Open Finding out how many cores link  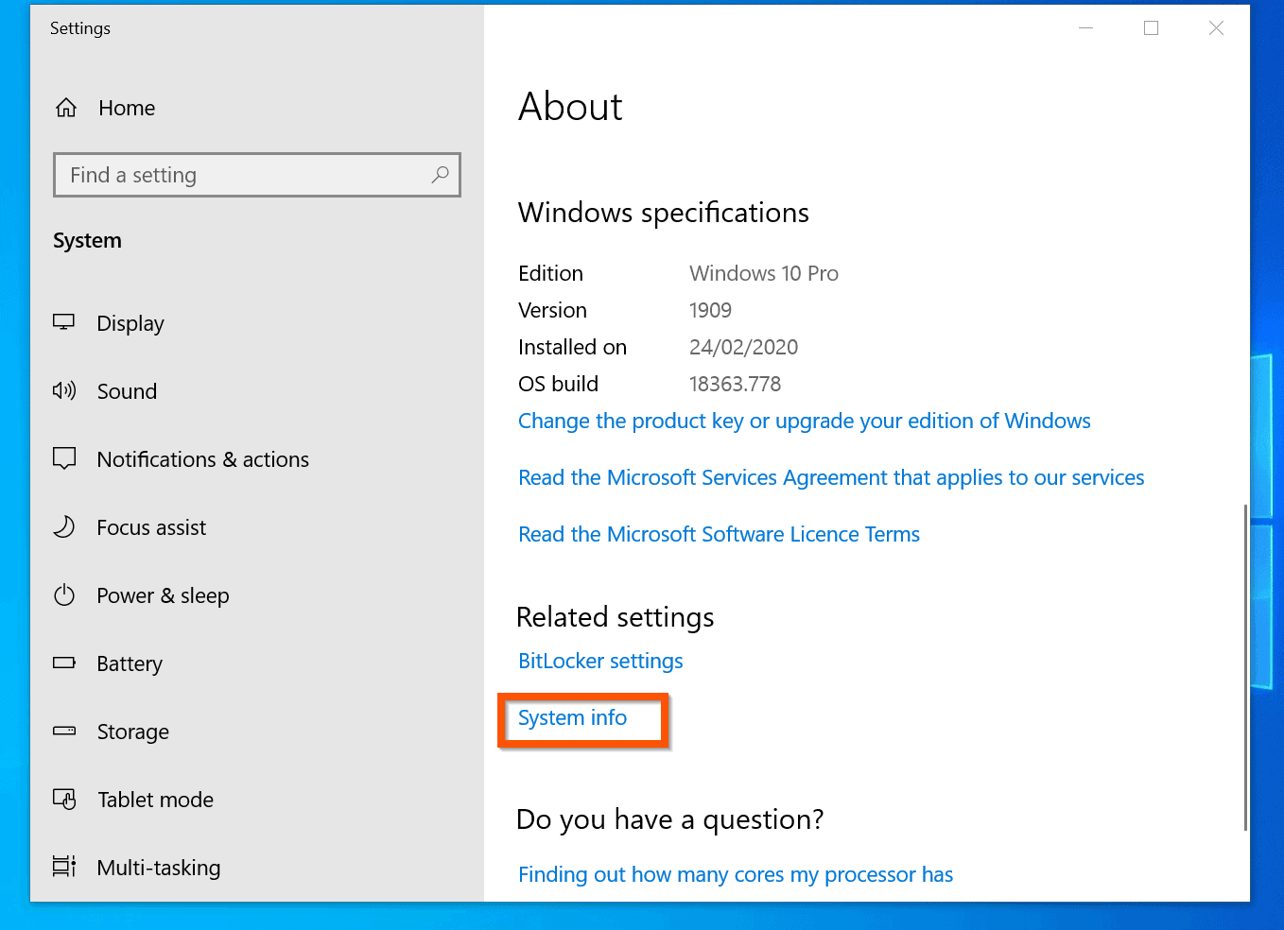click(735, 874)
